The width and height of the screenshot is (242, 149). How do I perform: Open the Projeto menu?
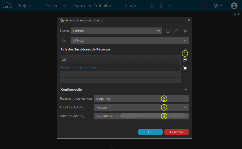[x=28, y=6]
